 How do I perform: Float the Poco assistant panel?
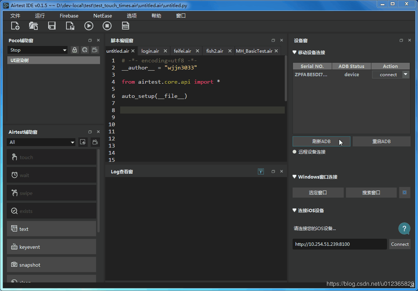click(x=90, y=41)
